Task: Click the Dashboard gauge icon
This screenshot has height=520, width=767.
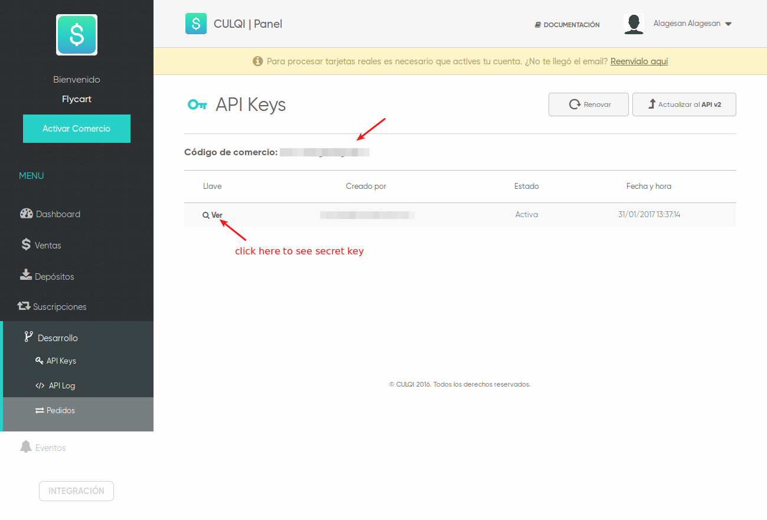Action: pos(26,214)
